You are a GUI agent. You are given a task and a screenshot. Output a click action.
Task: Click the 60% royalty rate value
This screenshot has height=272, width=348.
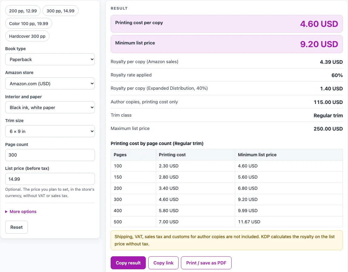[337, 75]
